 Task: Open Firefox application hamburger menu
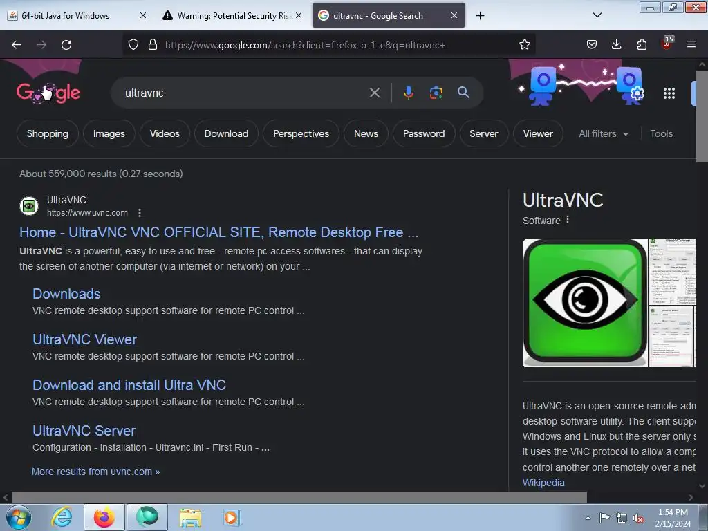tap(691, 45)
